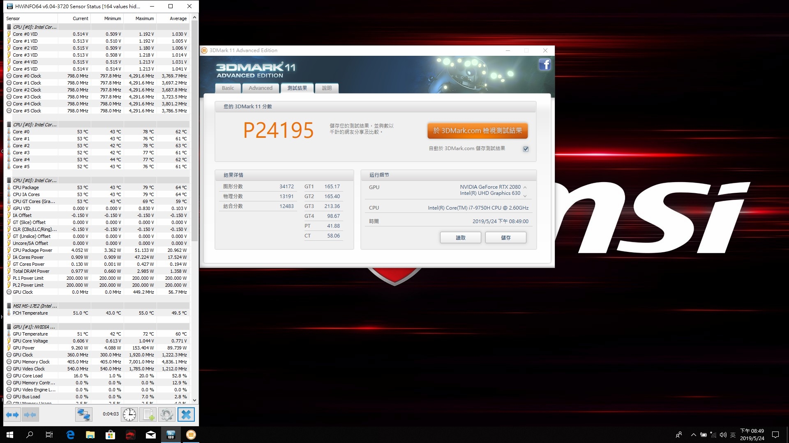Screen dimensions: 789x443
Task: Select MSI MS-17E2 sensor group header
Action: point(97,306)
